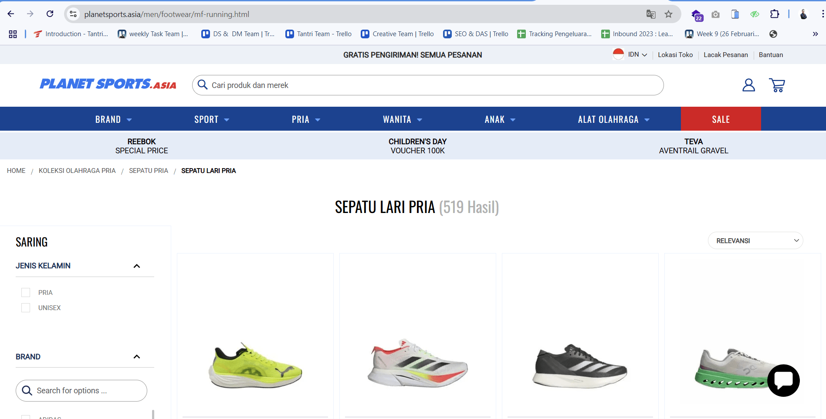Open the yellow Puma running shoe product

pos(255,366)
